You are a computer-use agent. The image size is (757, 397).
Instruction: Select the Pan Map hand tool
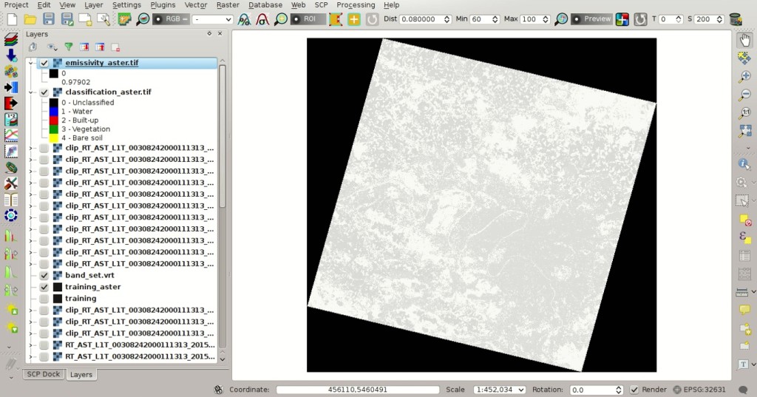[x=745, y=40]
